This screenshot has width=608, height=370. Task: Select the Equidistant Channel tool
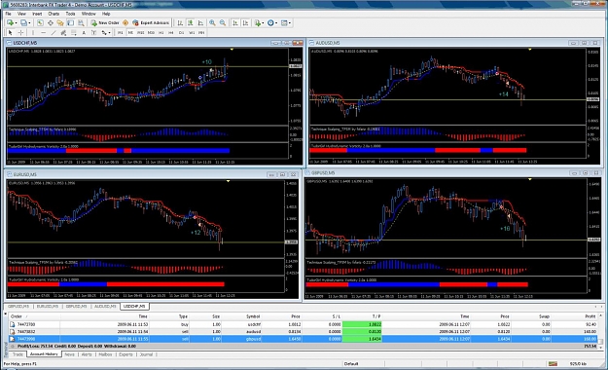pos(63,32)
